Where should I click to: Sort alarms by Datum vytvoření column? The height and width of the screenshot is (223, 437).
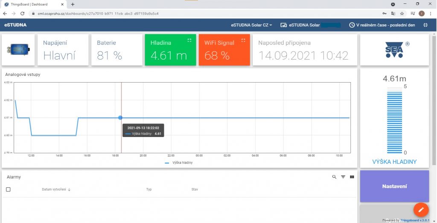point(56,189)
